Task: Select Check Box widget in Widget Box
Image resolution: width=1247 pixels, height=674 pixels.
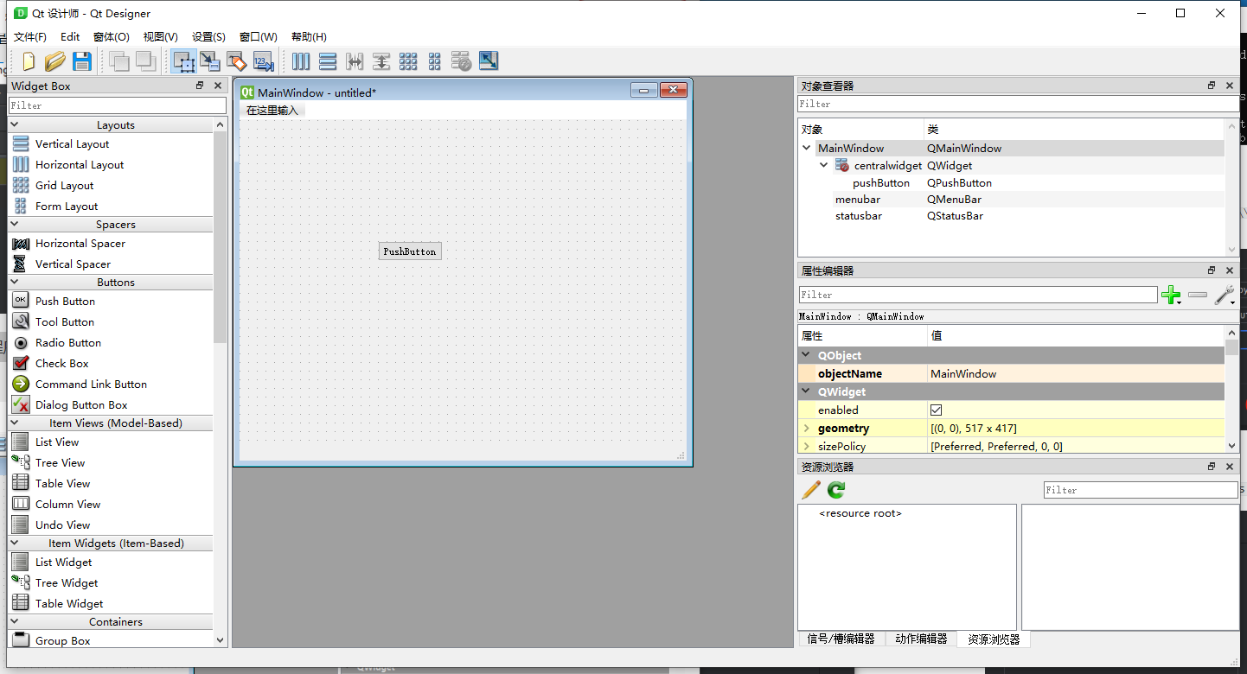Action: (x=61, y=364)
